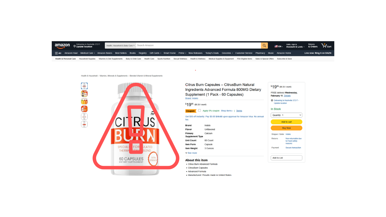Viewport: 386px width, 217px height.
Task: Click the Add to List button
Action: click(287, 158)
